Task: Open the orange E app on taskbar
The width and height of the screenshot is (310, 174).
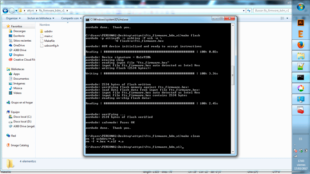Action: point(301,34)
